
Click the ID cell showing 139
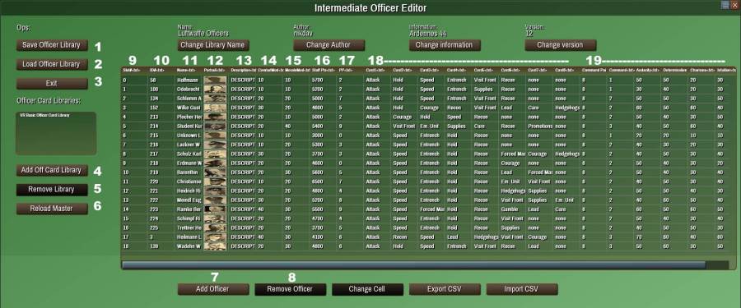(161, 246)
